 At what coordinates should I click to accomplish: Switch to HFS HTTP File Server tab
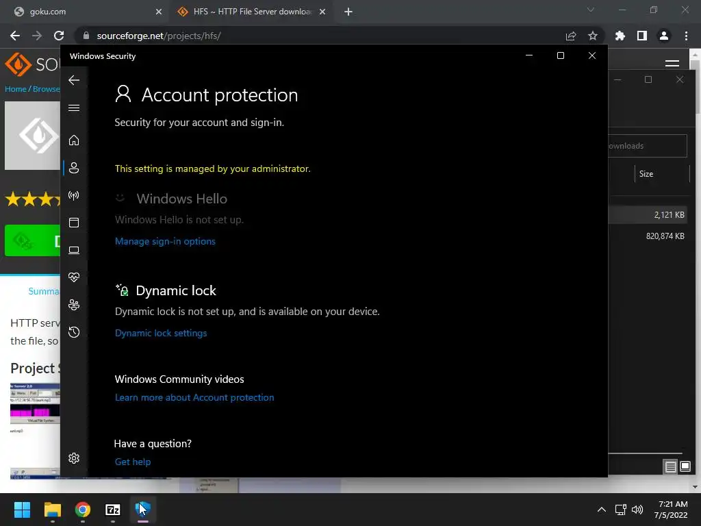tap(251, 12)
